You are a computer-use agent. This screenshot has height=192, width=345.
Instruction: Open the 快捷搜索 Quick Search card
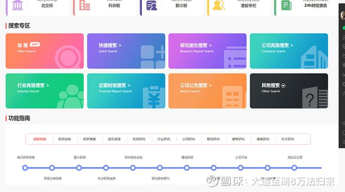coord(126,51)
